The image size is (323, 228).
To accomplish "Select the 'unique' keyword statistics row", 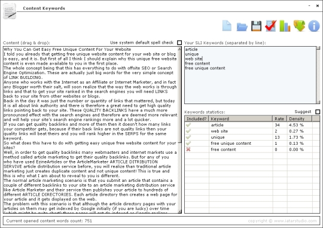I will tap(252, 137).
